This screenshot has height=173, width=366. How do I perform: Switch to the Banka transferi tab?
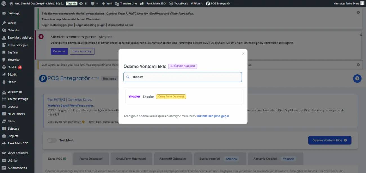(220, 159)
